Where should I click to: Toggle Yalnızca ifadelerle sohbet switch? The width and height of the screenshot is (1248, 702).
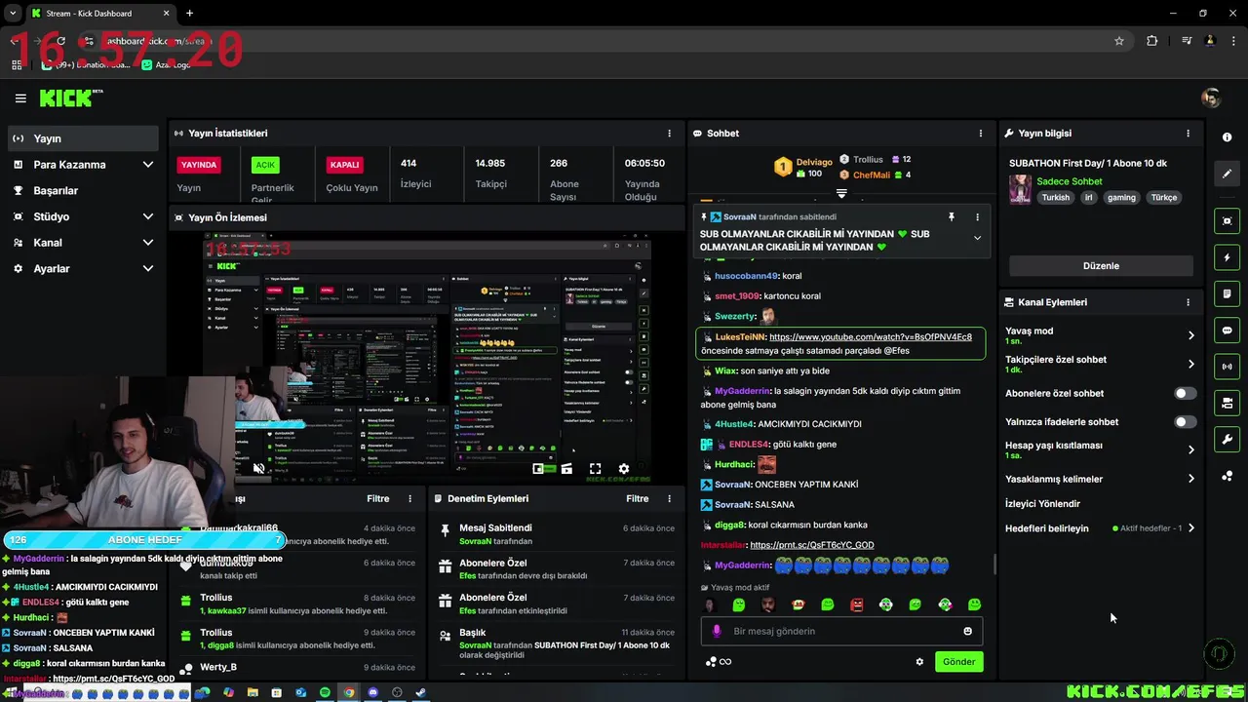[1185, 422]
